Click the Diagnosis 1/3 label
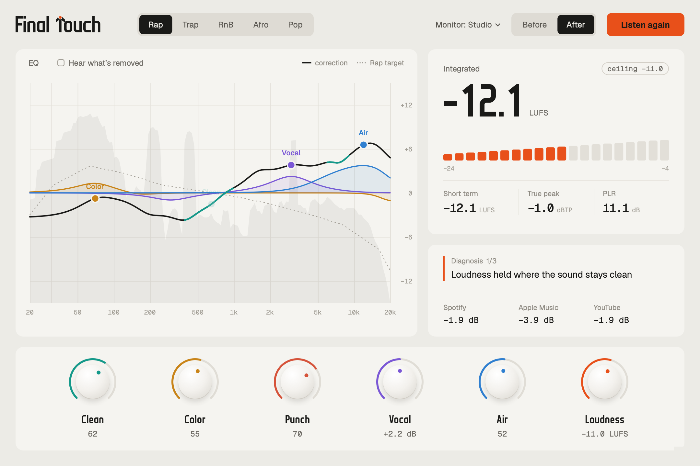Image resolution: width=700 pixels, height=466 pixels. (x=473, y=261)
